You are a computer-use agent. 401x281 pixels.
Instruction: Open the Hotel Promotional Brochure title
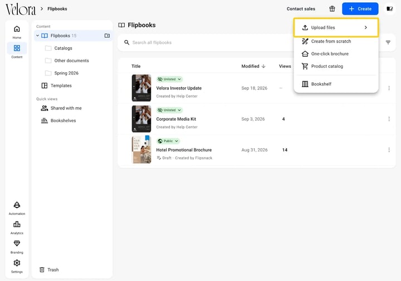coord(184,150)
